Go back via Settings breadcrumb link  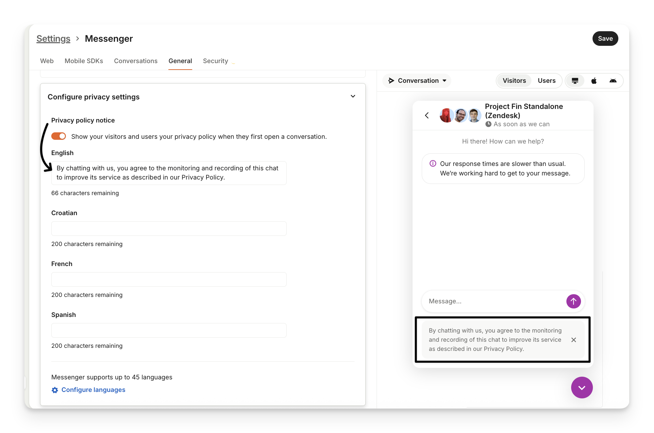click(x=53, y=39)
